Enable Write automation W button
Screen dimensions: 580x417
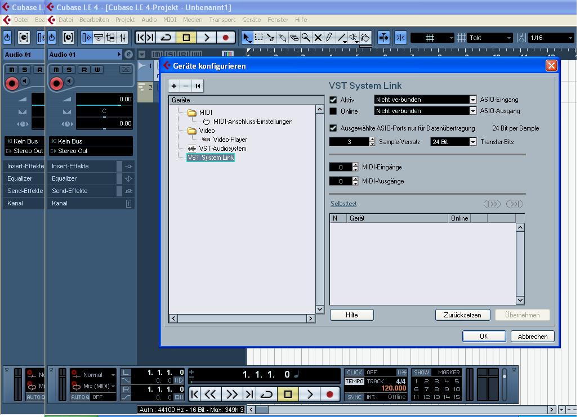pyautogui.click(x=97, y=70)
